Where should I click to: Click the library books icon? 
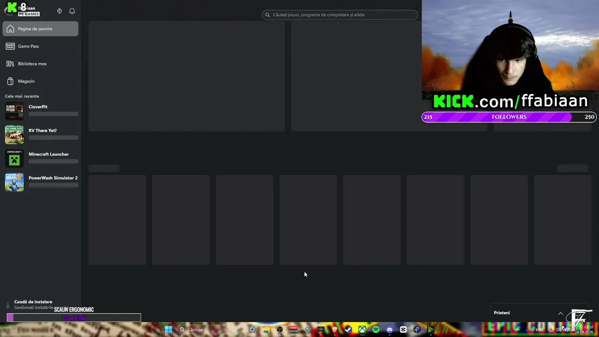(10, 64)
